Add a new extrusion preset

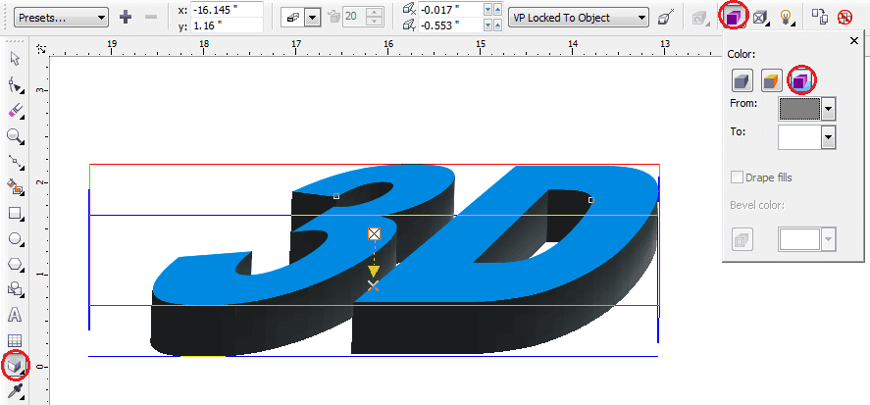click(126, 18)
